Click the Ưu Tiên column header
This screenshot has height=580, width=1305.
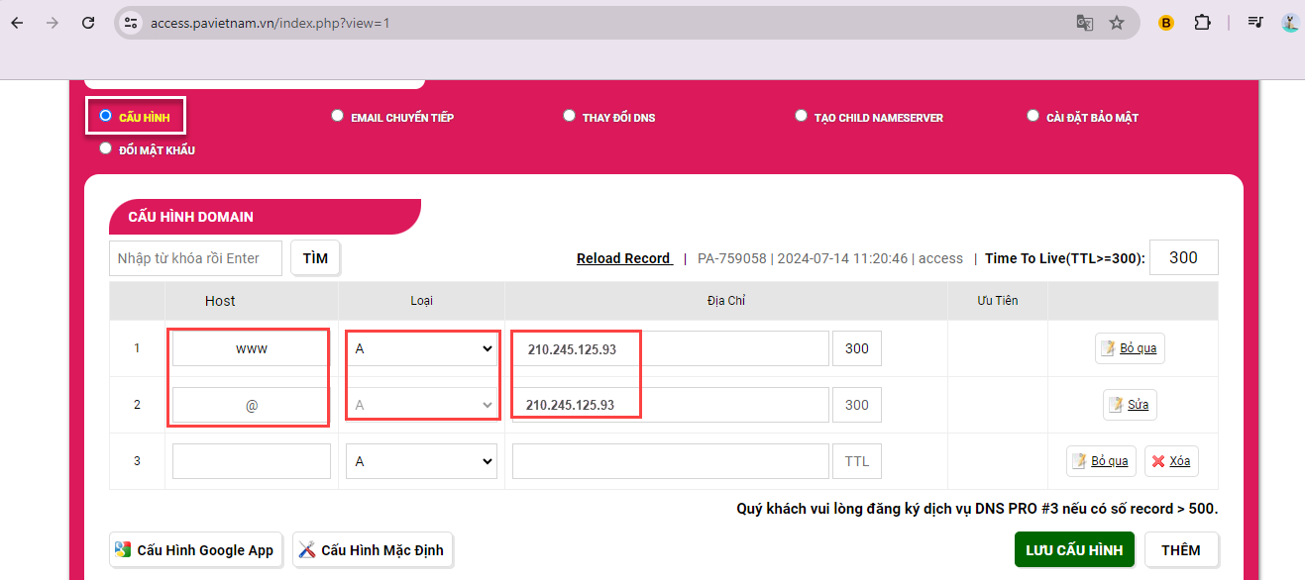998,301
